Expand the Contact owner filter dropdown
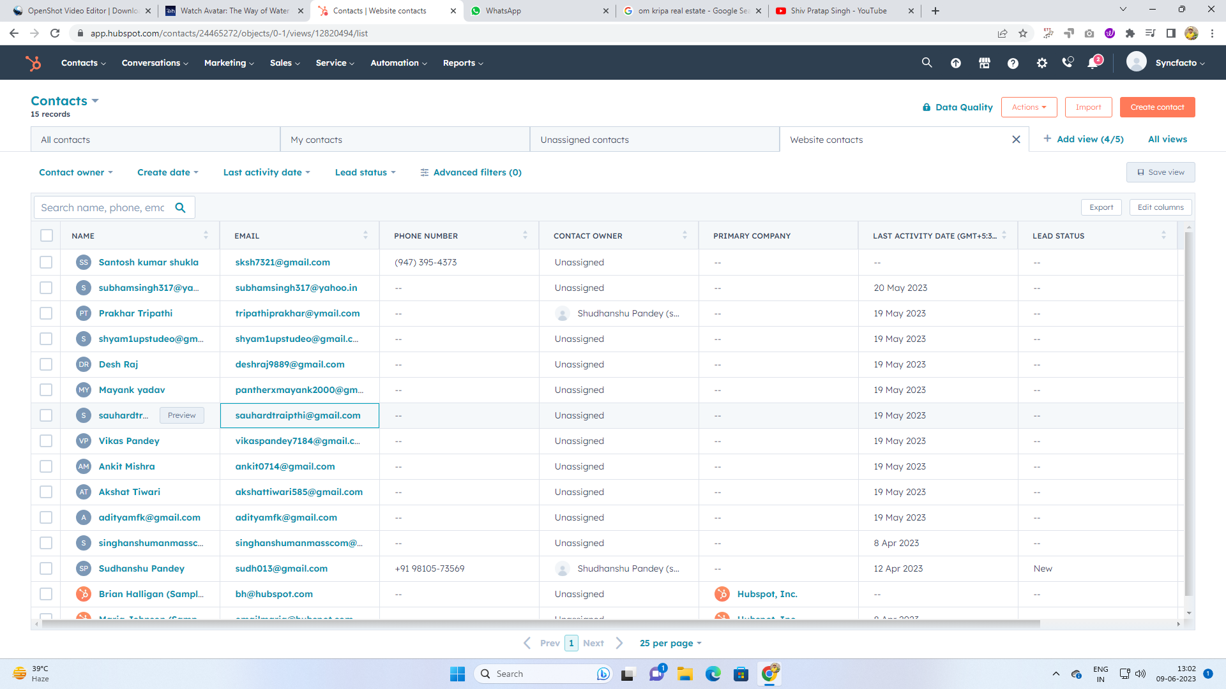Image resolution: width=1226 pixels, height=689 pixels. coord(75,172)
